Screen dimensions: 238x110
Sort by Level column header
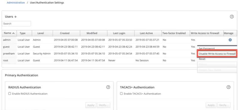click(42, 33)
